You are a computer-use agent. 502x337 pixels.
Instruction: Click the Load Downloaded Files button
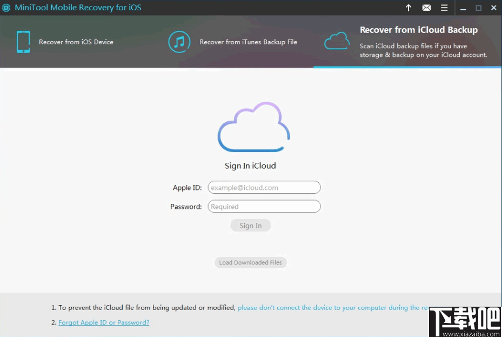pos(250,262)
